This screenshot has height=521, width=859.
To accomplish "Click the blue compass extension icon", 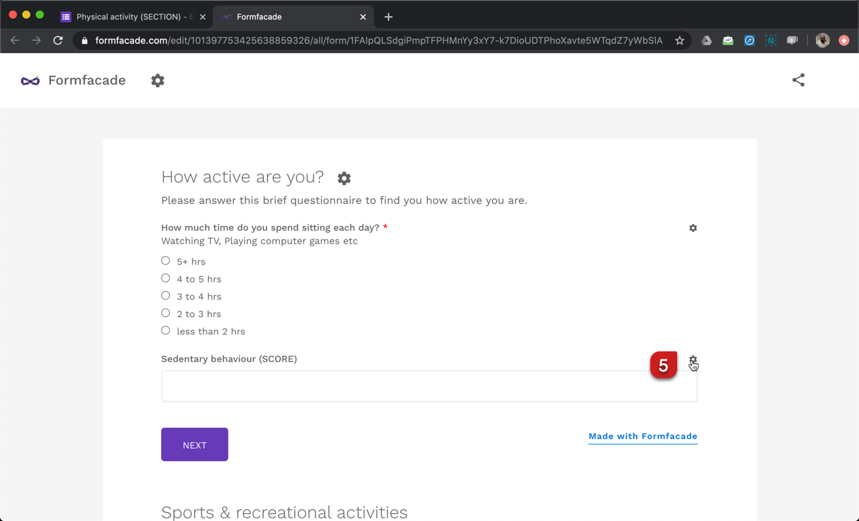I will [749, 40].
